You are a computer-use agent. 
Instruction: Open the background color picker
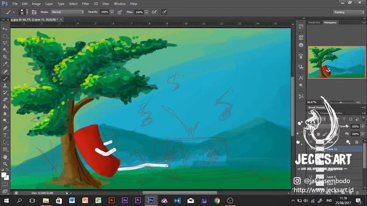(7, 178)
